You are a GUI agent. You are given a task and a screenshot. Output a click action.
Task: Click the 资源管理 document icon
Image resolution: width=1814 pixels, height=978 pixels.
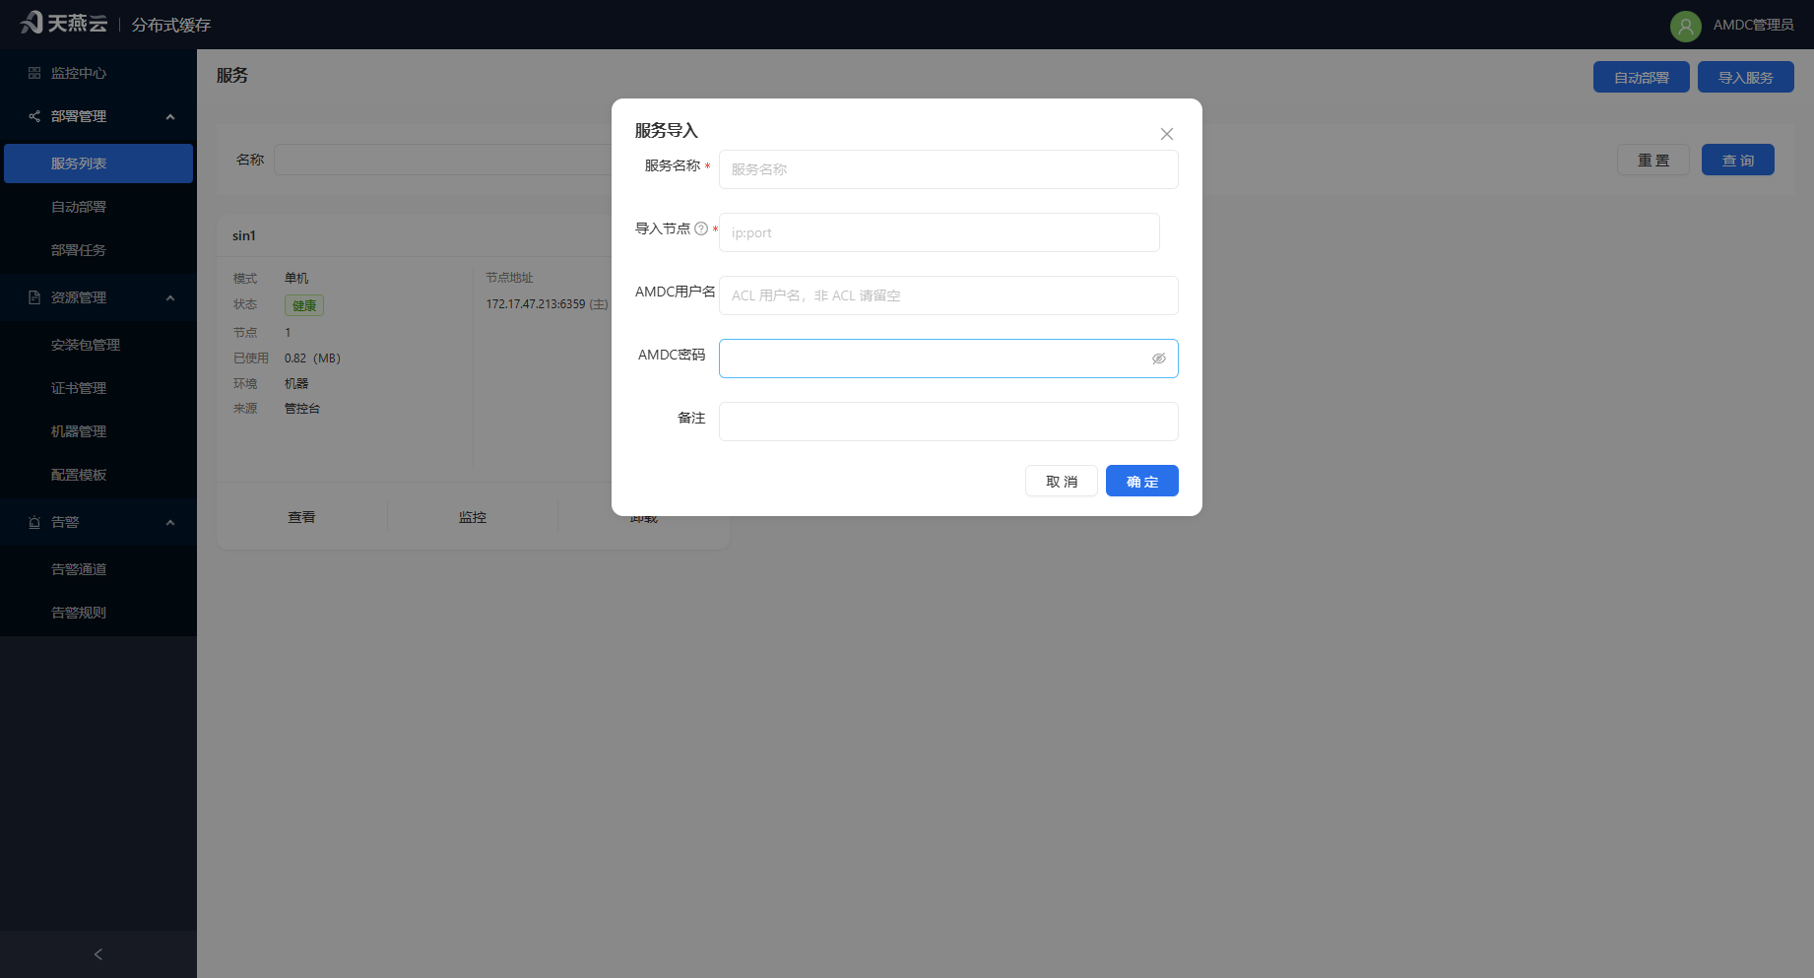pyautogui.click(x=34, y=297)
